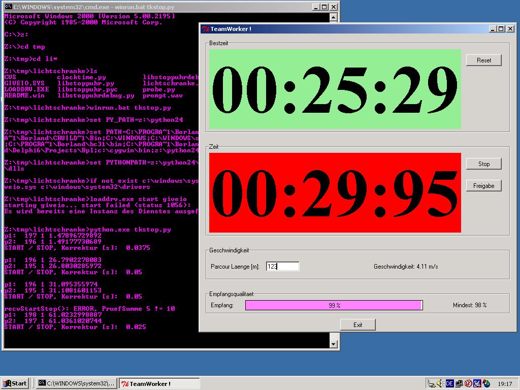Click the red crossed-circle tray icon
520x390 pixels.
pyautogui.click(x=468, y=383)
